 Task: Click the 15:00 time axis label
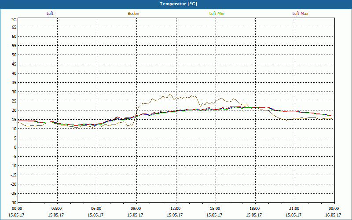pyautogui.click(x=216, y=209)
